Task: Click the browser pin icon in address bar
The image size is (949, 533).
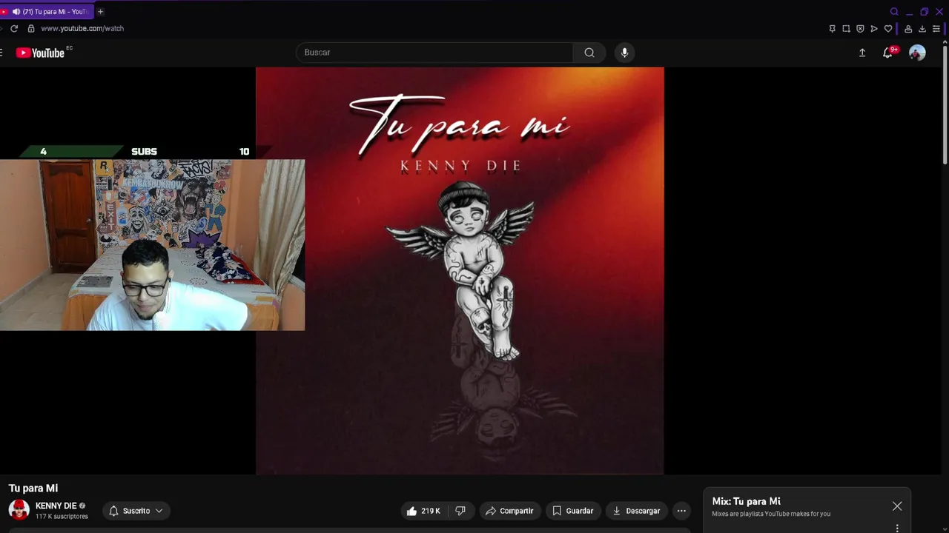Action: 832,29
